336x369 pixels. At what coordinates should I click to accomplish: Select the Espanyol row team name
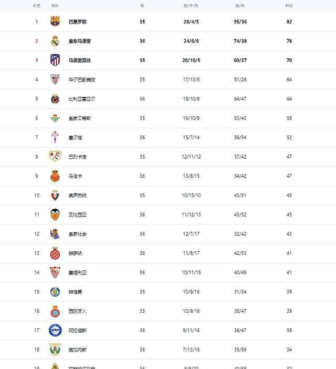tap(78, 311)
